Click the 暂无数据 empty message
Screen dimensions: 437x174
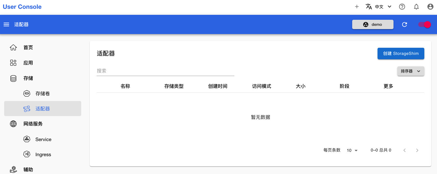coord(260,117)
